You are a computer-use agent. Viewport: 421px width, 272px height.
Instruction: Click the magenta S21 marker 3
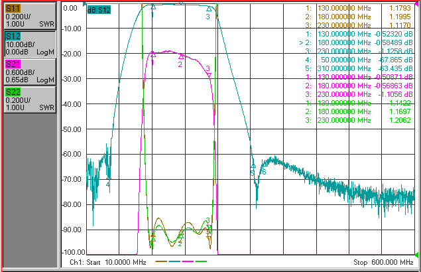209,75
